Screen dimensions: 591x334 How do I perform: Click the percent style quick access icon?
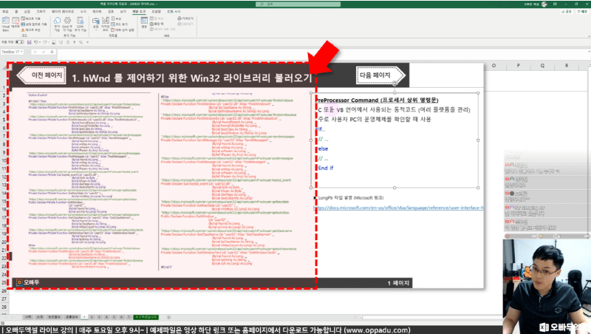81,42
